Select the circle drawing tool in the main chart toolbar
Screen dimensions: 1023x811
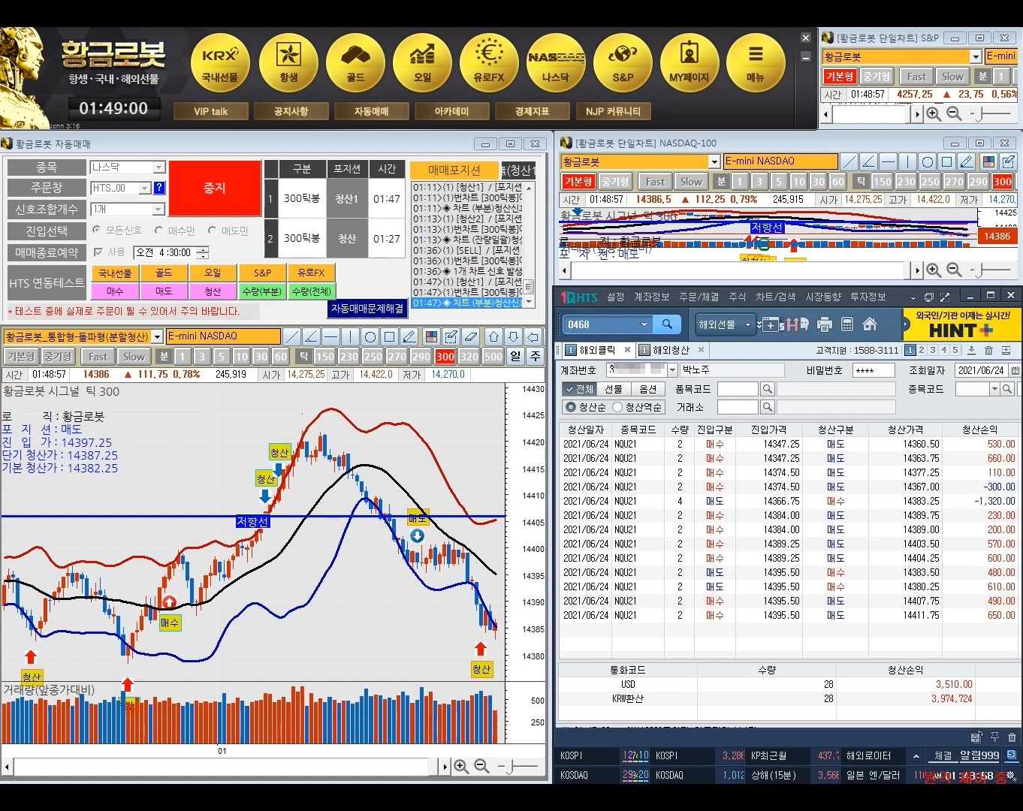[x=370, y=336]
